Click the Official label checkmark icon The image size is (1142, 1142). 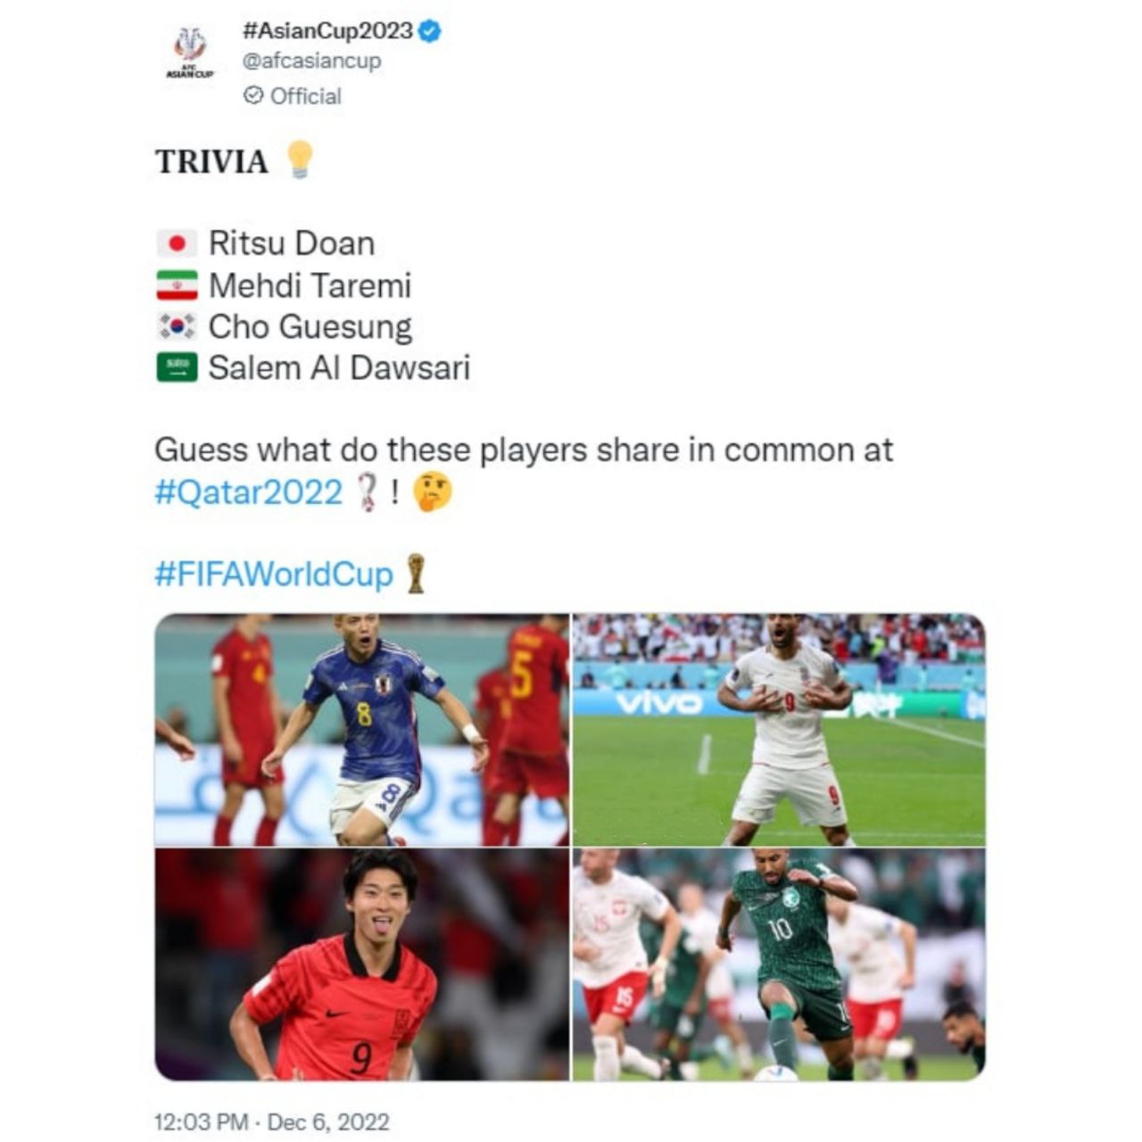pyautogui.click(x=253, y=95)
